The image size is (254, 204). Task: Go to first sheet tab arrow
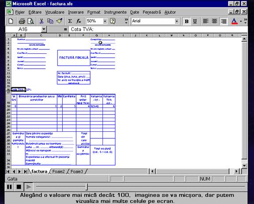click(x=8, y=171)
